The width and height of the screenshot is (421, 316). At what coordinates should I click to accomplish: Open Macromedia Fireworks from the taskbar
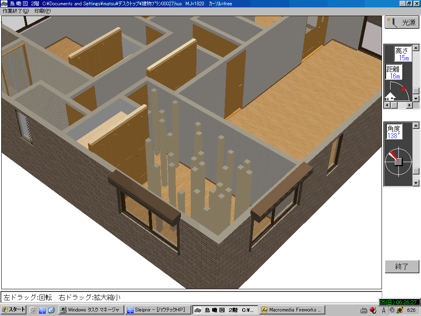292,310
